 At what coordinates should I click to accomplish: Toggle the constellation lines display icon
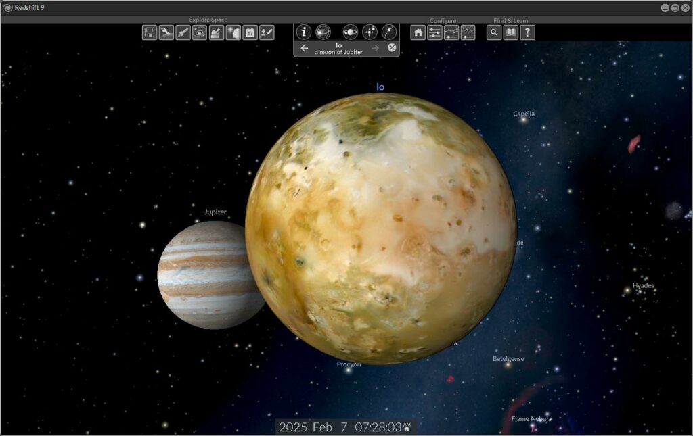[451, 32]
